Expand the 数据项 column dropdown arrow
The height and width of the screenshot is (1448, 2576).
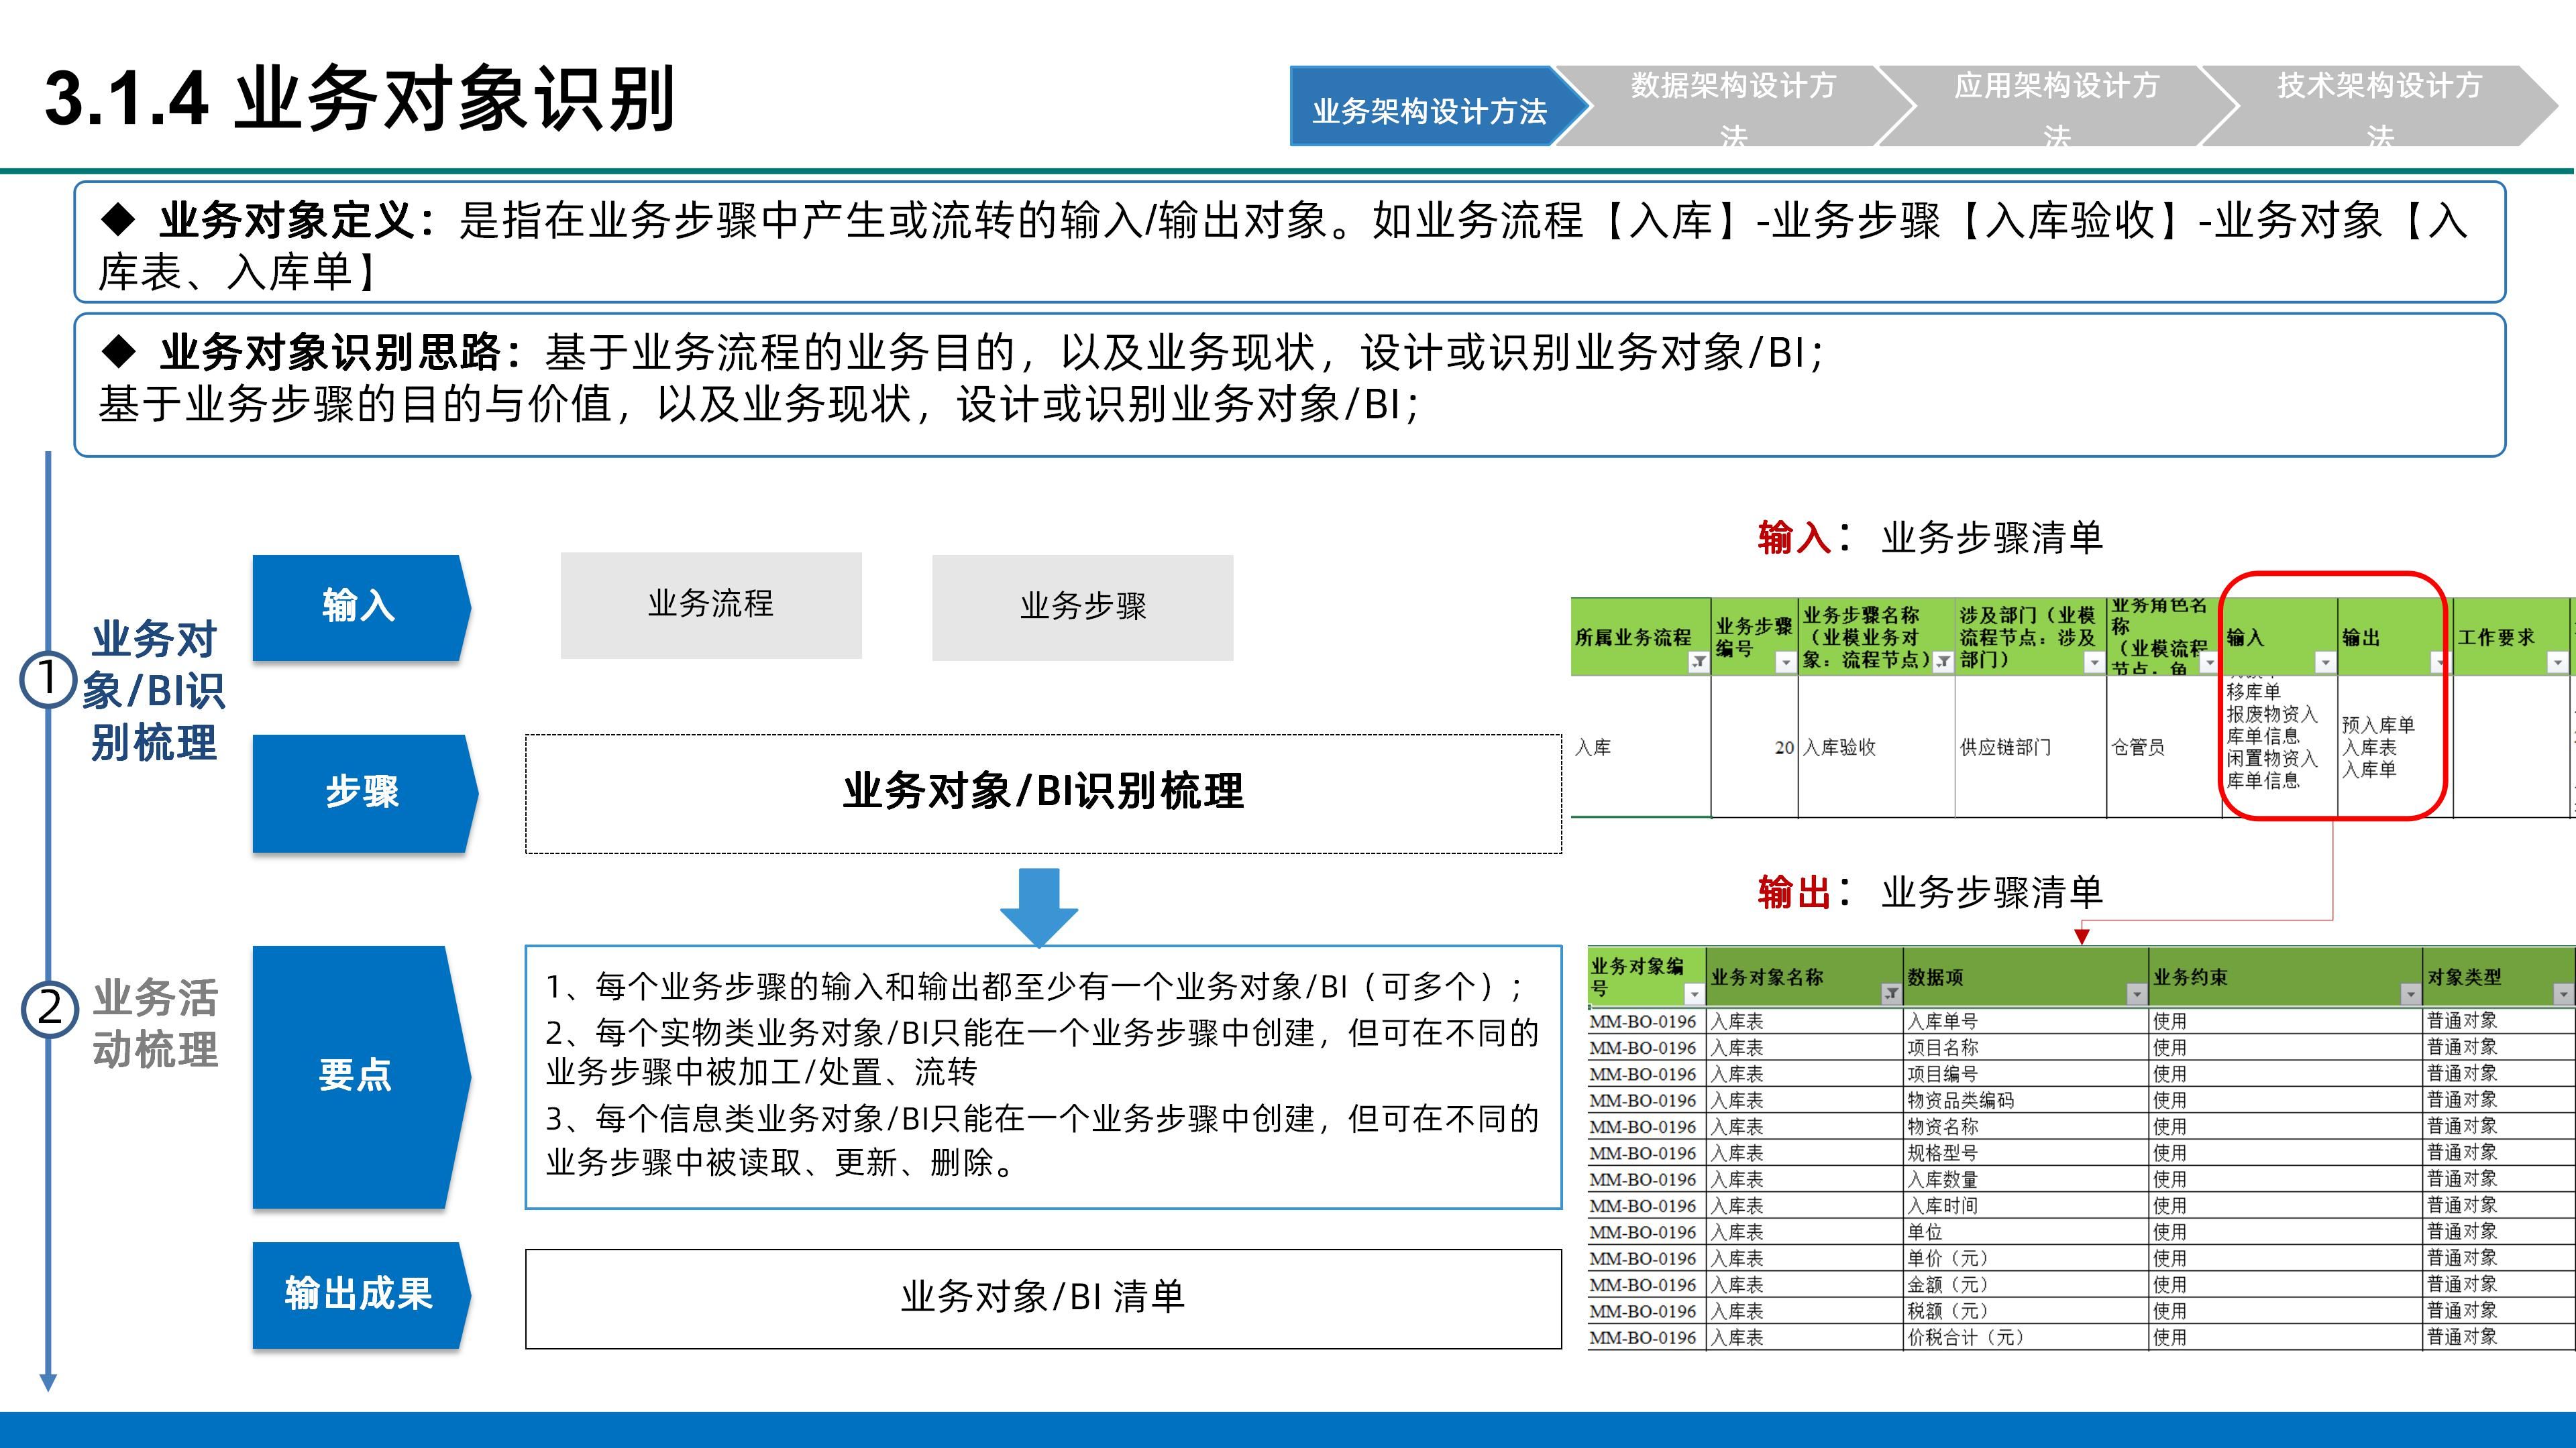pos(2136,993)
